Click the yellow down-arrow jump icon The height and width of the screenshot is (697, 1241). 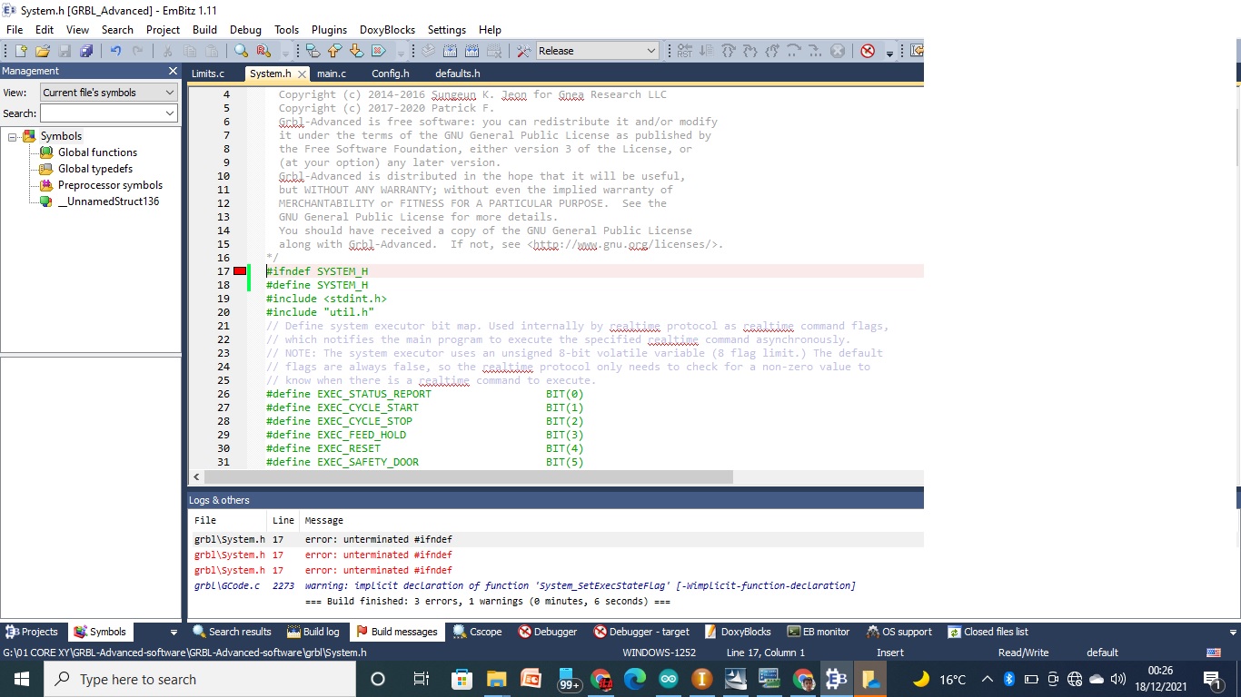(x=356, y=51)
